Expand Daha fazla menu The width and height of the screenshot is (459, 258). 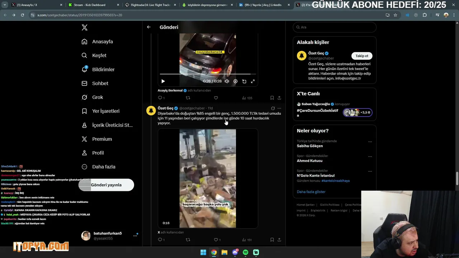pyautogui.click(x=98, y=167)
